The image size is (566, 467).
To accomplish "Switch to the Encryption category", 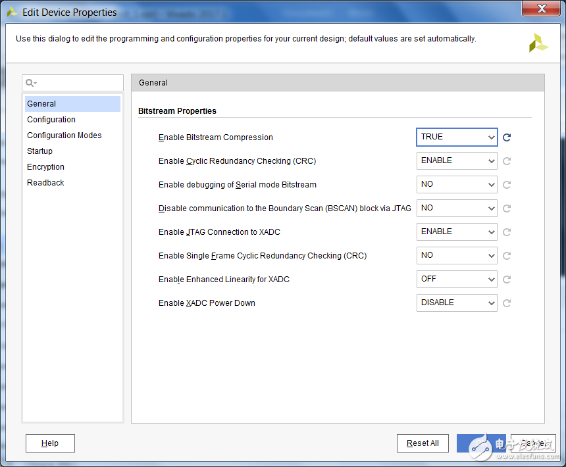I will (x=45, y=167).
